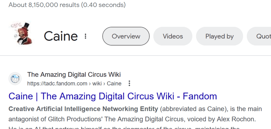Click the large Caine heading text
The width and height of the screenshot is (271, 129).
[x=61, y=36]
